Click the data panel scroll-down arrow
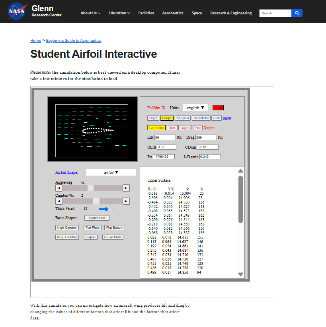Screen dimensions: 326x327 (x=240, y=274)
